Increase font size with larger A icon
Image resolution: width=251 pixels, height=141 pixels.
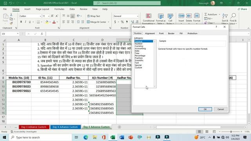pyautogui.click(x=52, y=16)
